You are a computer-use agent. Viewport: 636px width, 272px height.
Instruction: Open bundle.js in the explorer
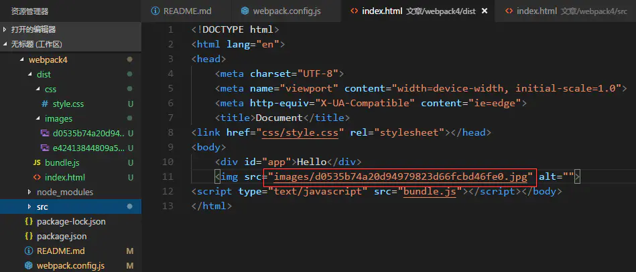coord(62,162)
